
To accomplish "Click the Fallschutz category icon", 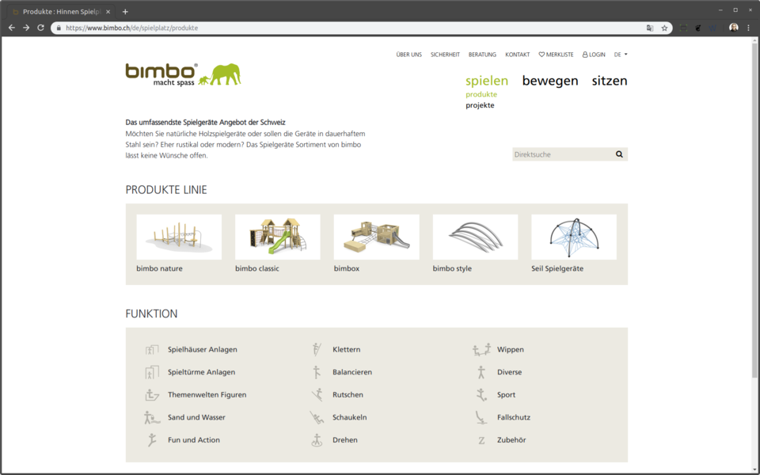I will point(481,417).
